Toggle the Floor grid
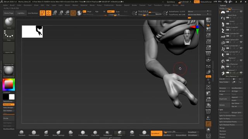 [208, 59]
